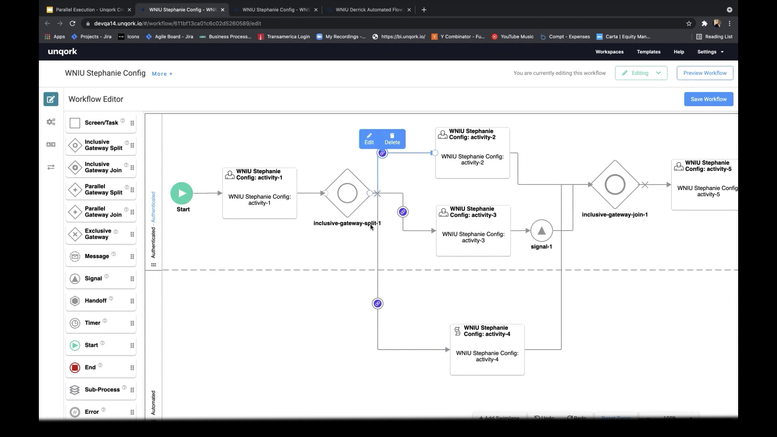Select the Handoff hexagon icon
Image resolution: width=777 pixels, height=437 pixels.
pos(75,301)
